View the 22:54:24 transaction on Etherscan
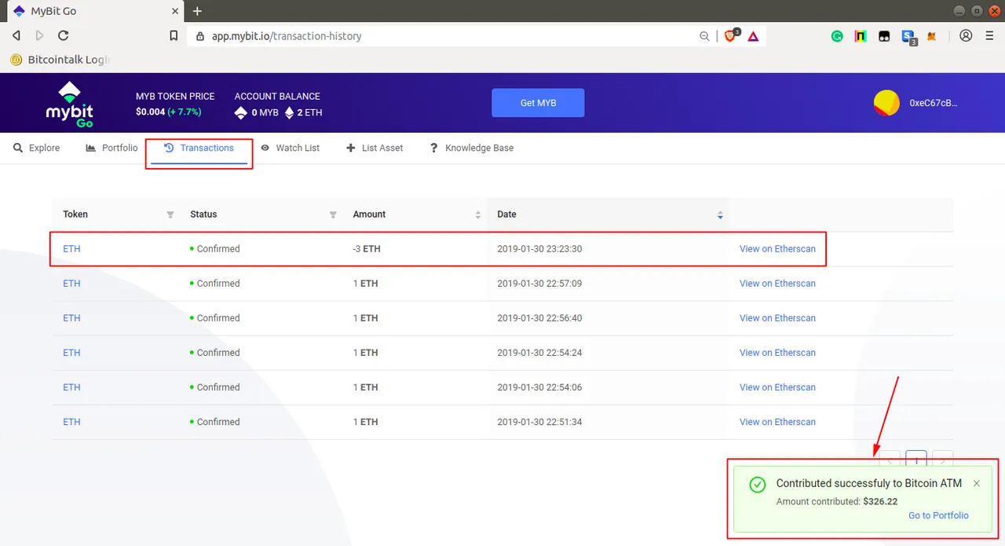Viewport: 1005px width, 546px height. click(x=777, y=353)
